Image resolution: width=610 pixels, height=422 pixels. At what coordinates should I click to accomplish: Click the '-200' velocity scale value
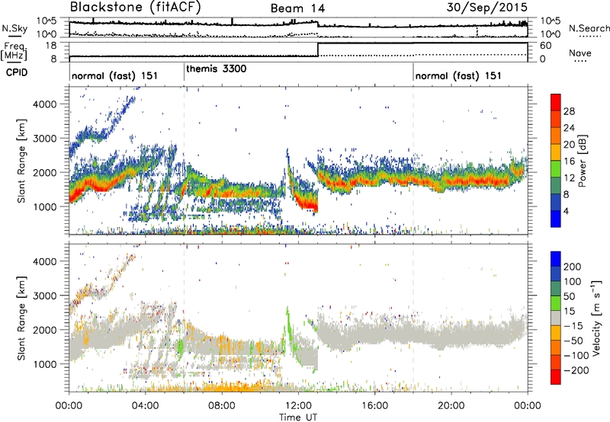(x=576, y=370)
